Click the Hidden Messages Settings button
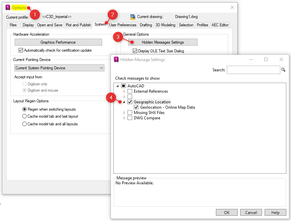Image resolution: width=291 pixels, height=221 pixels. coord(163,42)
